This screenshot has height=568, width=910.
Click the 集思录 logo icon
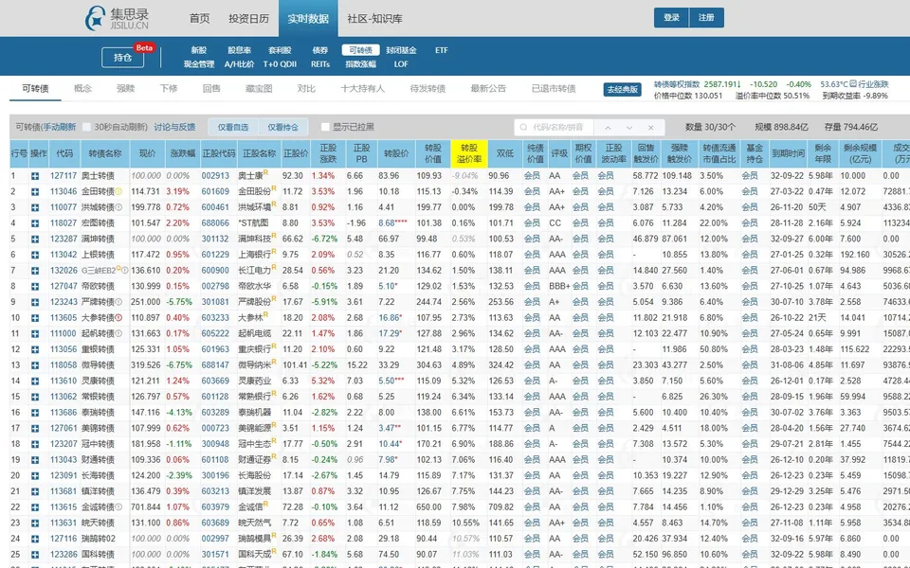click(x=95, y=19)
